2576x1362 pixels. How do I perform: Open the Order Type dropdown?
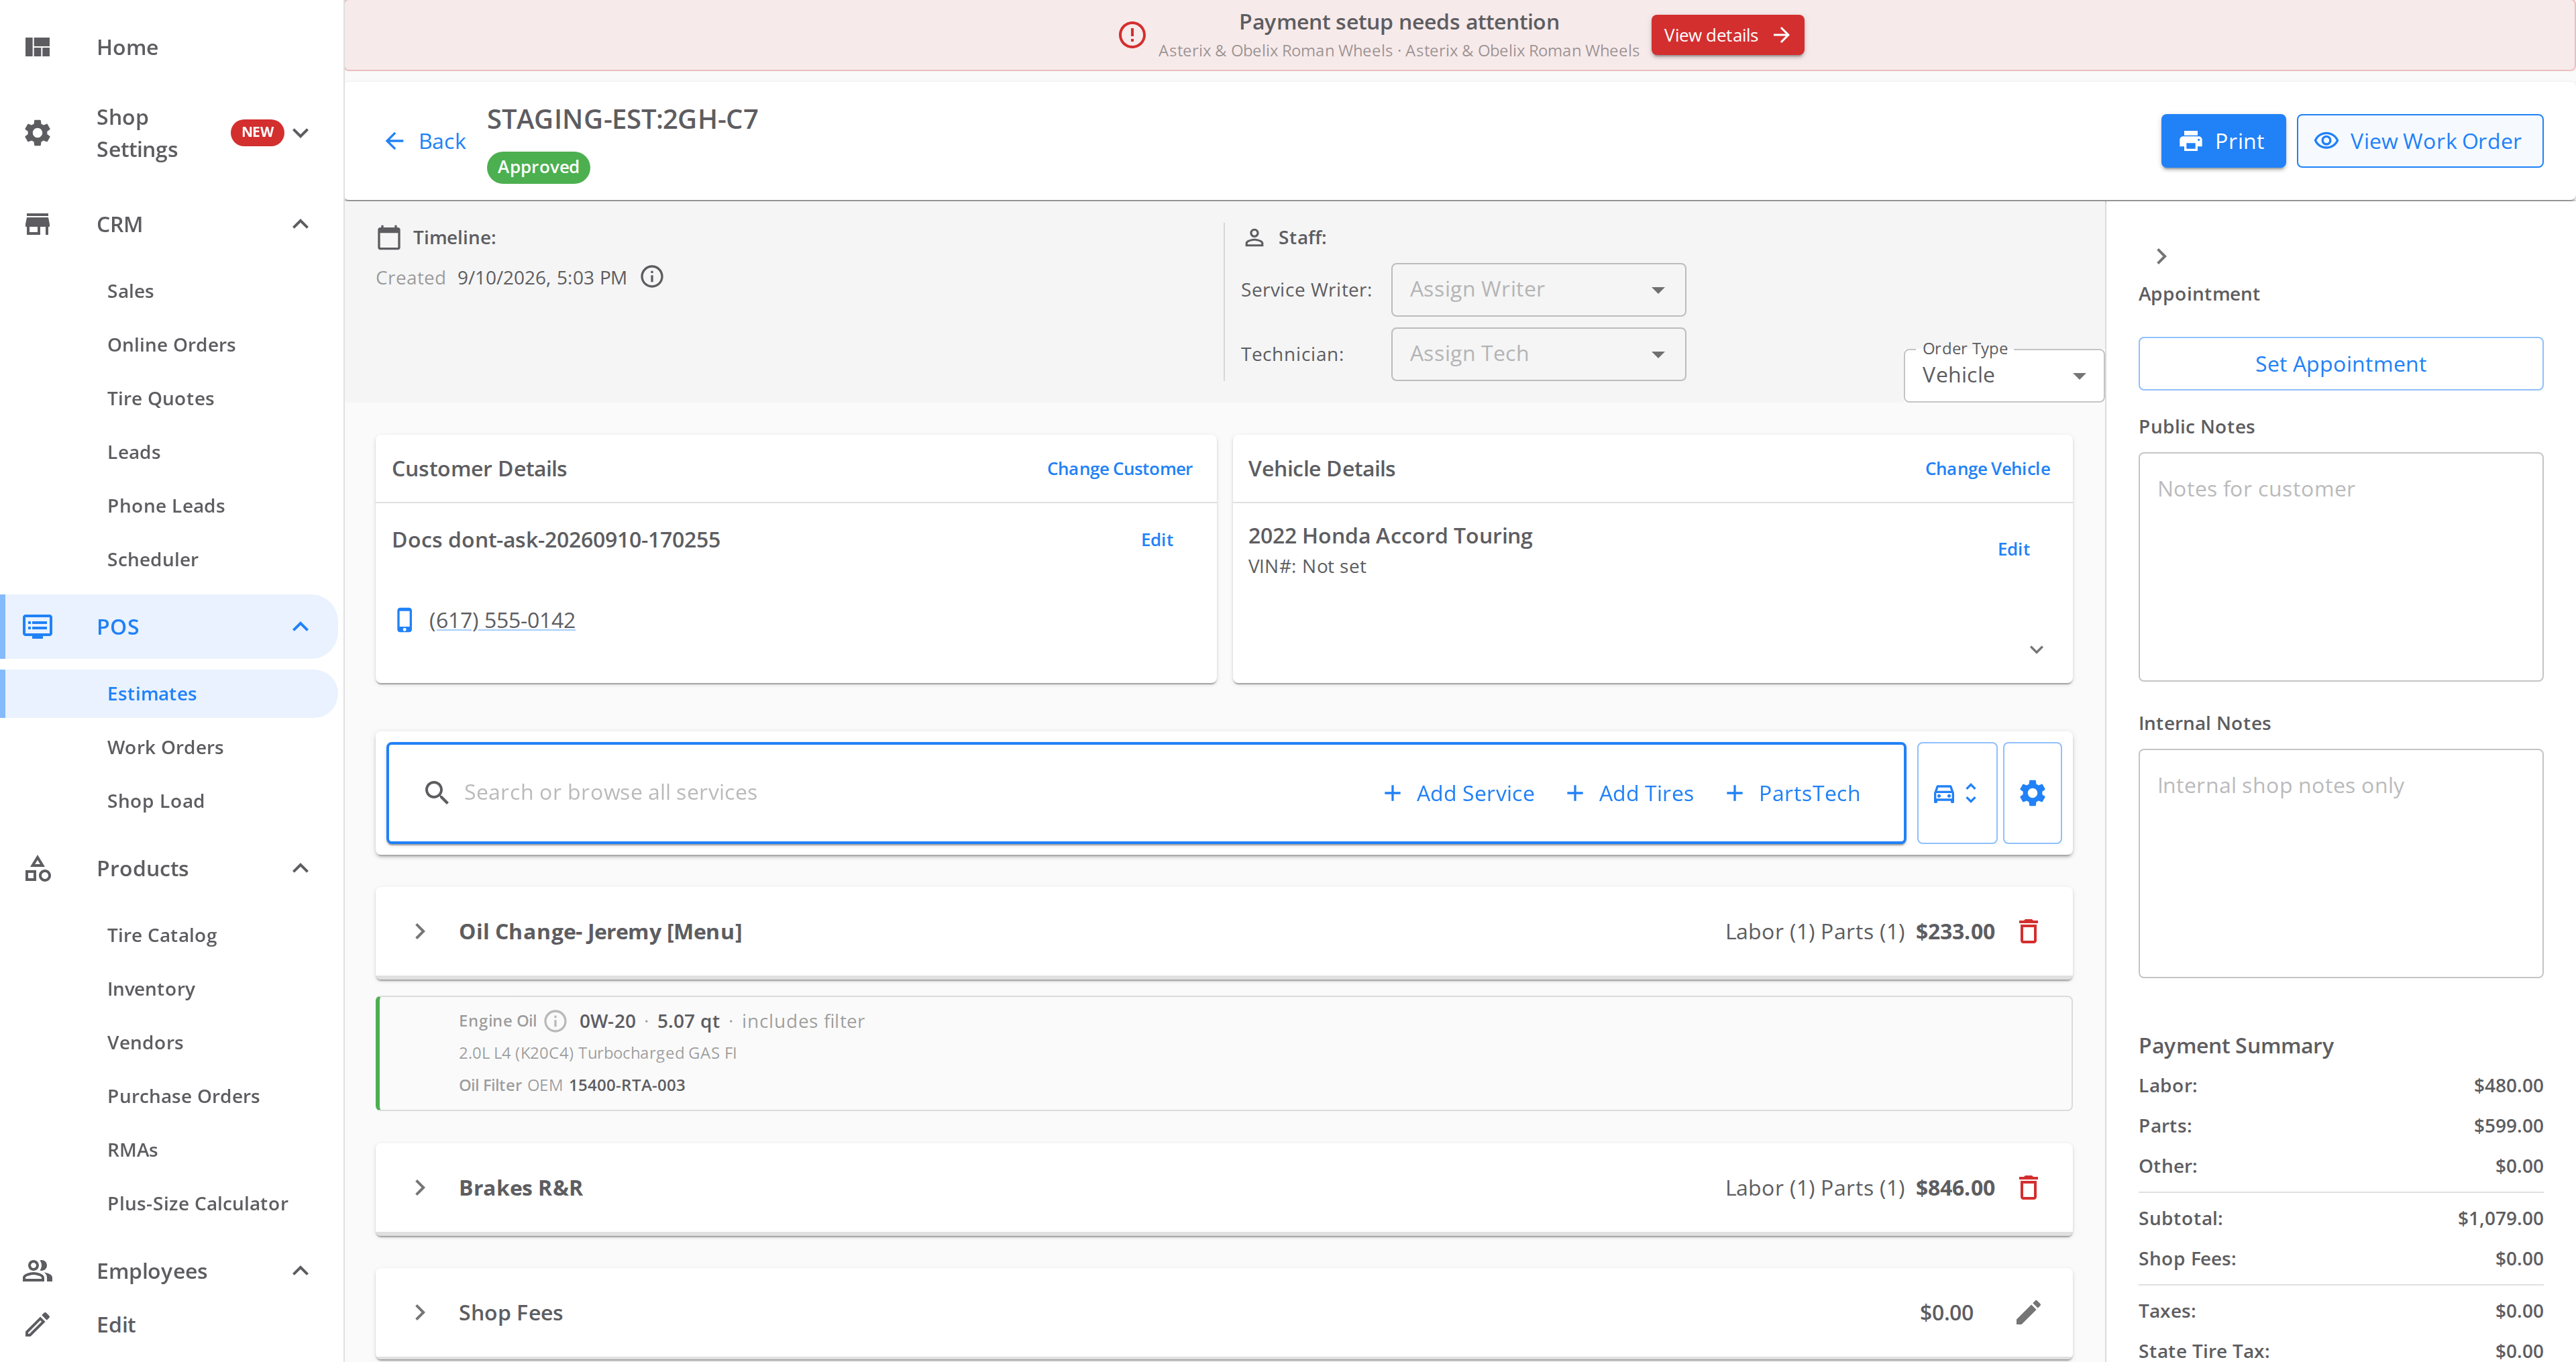point(2003,375)
